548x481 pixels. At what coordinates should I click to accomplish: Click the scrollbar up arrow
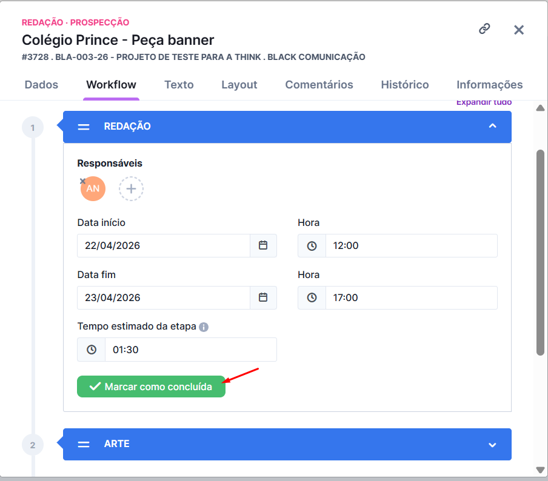point(540,108)
